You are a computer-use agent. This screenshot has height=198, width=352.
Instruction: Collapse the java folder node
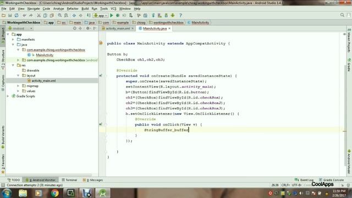(13, 45)
